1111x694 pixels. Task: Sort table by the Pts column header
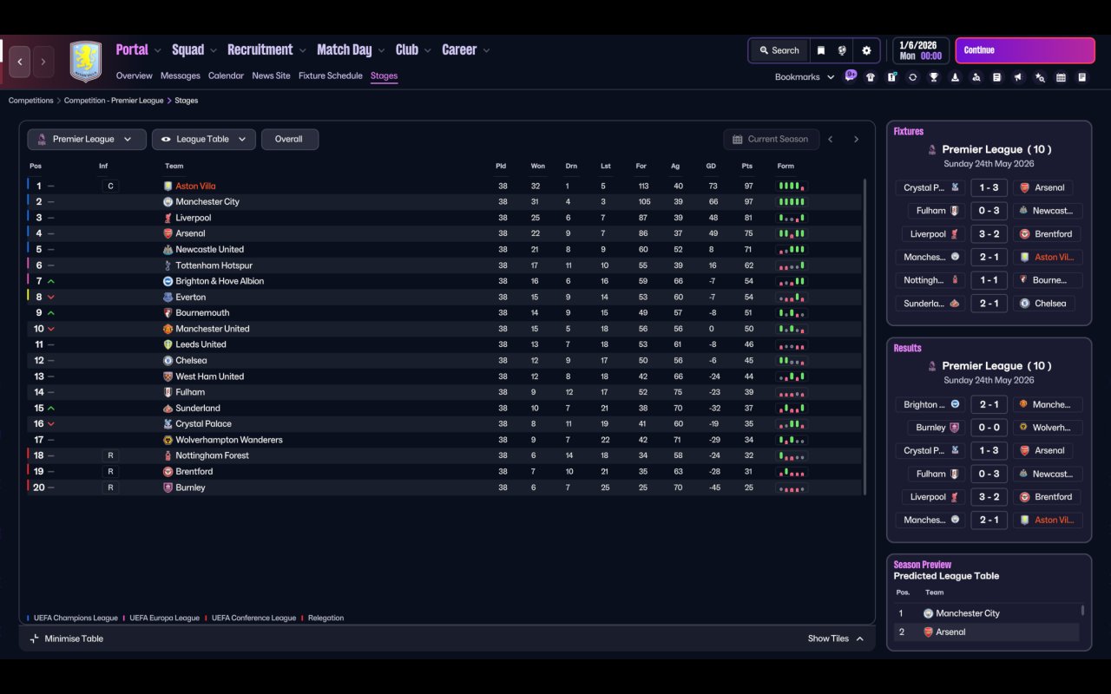pos(747,166)
